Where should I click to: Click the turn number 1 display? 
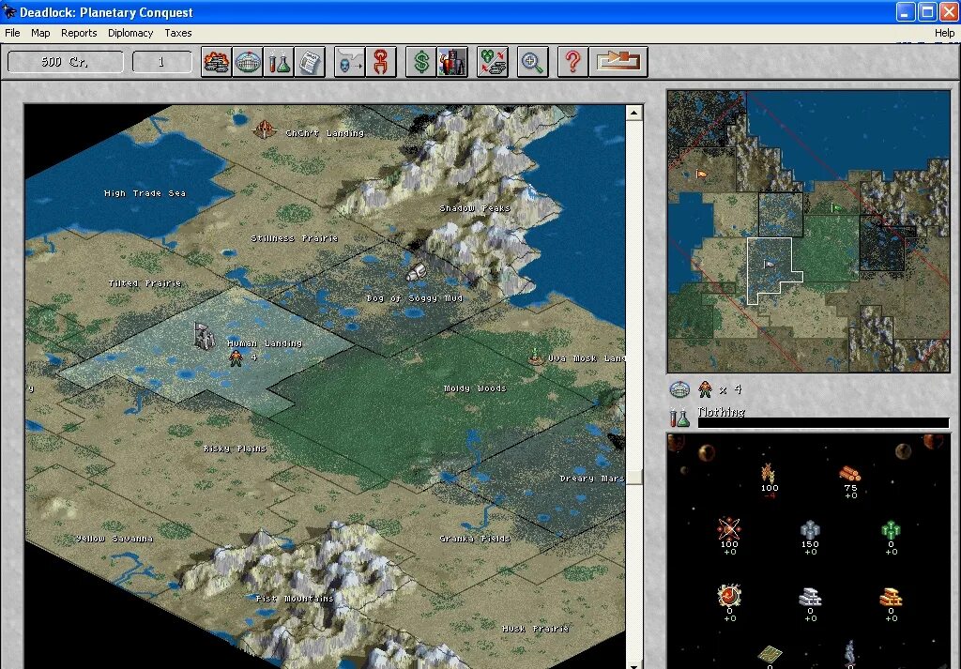point(161,62)
